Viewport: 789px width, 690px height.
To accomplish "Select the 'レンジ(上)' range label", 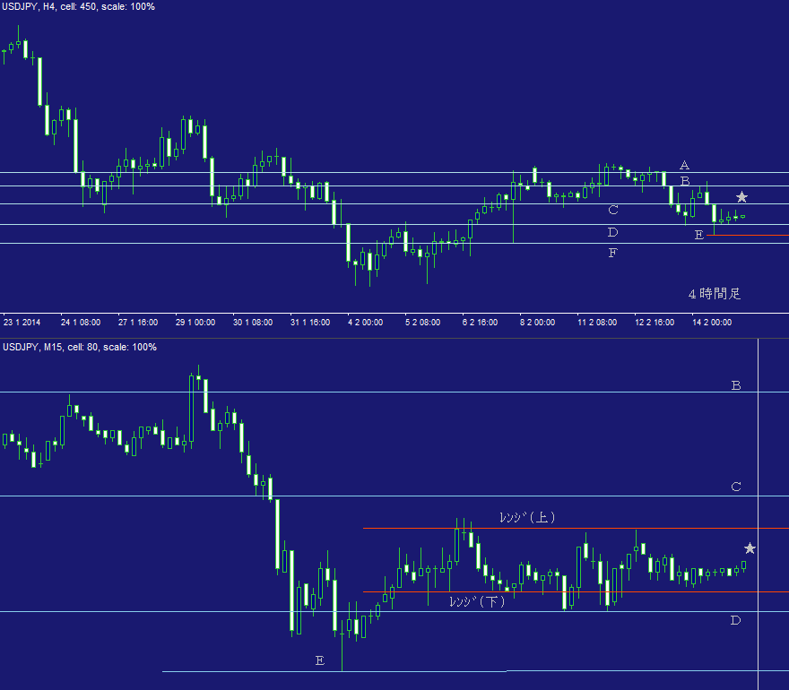I will (x=527, y=517).
